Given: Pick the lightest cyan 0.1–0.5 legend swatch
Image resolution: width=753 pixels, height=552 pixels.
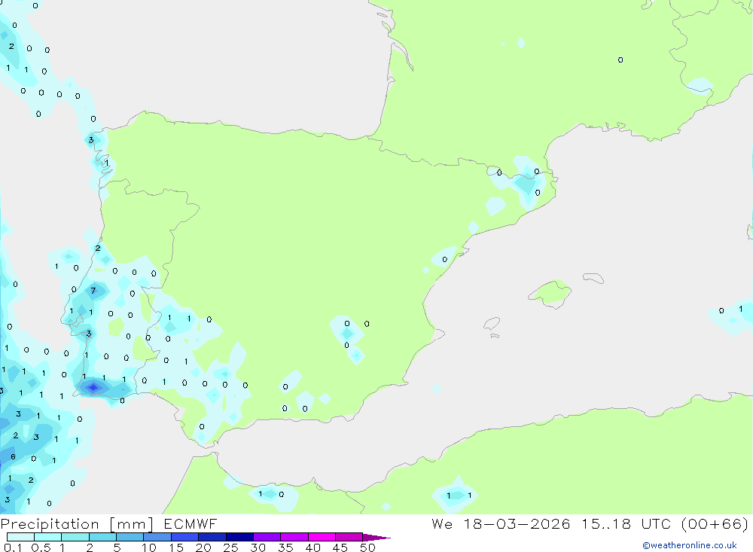Looking at the screenshot, I should click(x=20, y=538).
